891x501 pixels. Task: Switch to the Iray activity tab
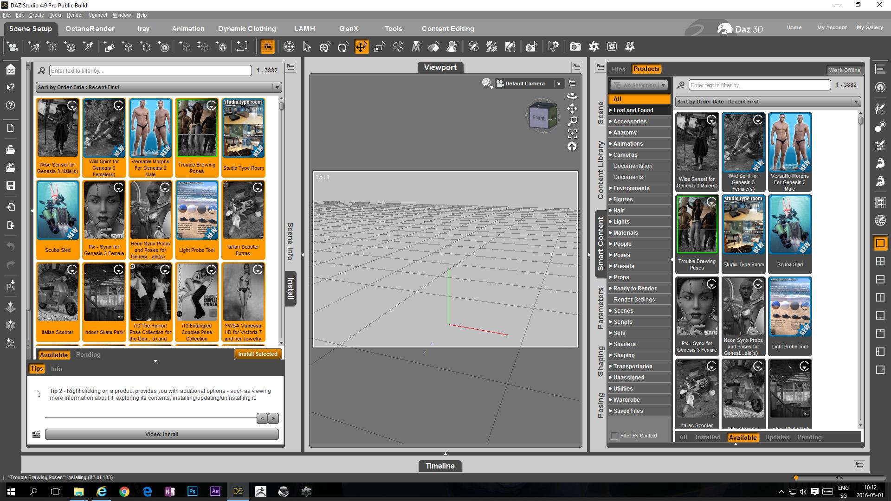click(143, 29)
